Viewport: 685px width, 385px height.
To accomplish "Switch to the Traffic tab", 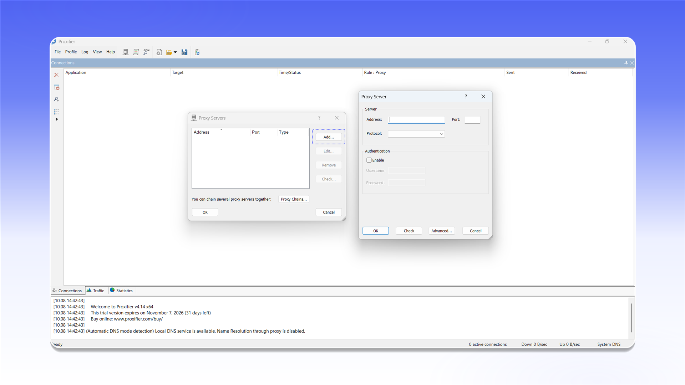I will tap(96, 291).
